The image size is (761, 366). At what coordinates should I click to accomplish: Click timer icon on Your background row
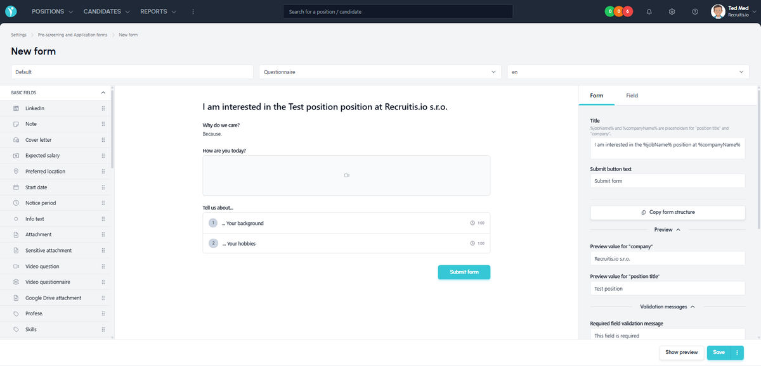click(472, 223)
